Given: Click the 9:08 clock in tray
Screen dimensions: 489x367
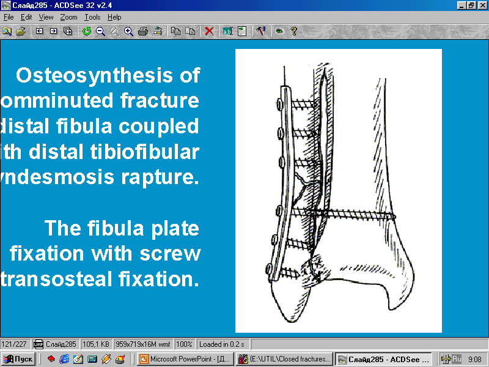Looking at the screenshot, I should [x=475, y=360].
